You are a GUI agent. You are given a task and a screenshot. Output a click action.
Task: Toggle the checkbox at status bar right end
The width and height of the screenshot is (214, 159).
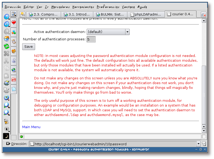coord(204,137)
